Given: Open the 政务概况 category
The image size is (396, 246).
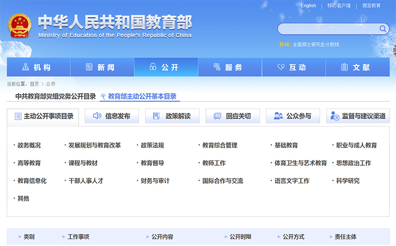Looking at the screenshot, I should (29, 146).
